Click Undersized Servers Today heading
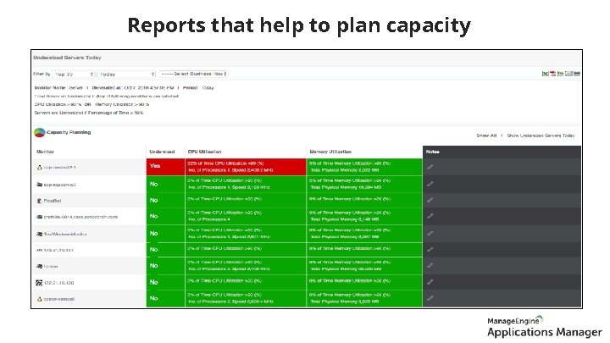 click(67, 58)
